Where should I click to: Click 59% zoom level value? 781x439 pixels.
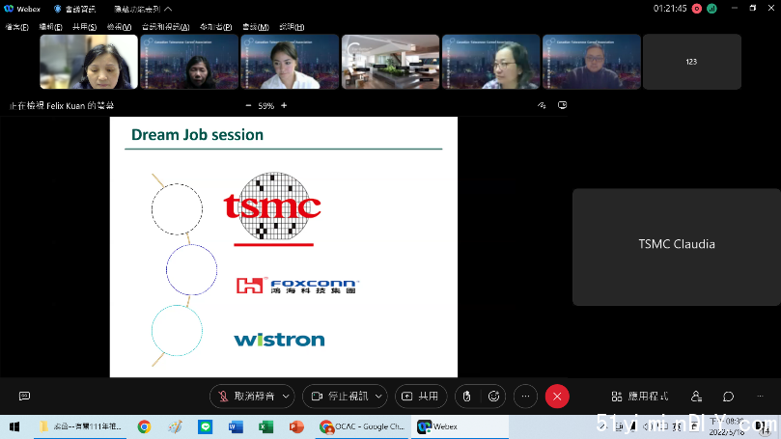tap(266, 106)
